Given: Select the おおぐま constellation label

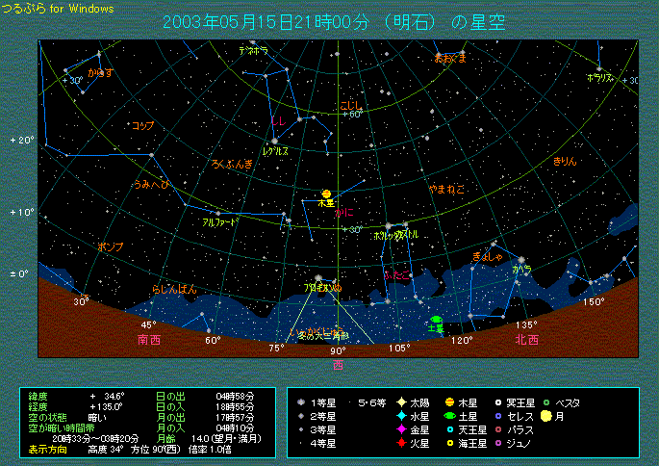Looking at the screenshot, I should tap(450, 58).
